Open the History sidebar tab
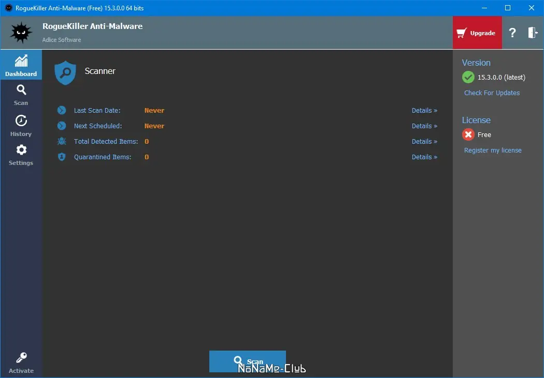The height and width of the screenshot is (378, 544). tap(21, 125)
